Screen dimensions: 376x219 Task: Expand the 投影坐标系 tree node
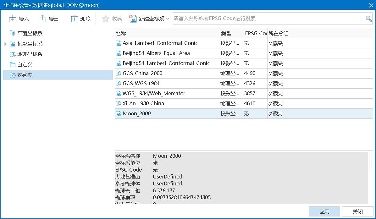(6, 44)
